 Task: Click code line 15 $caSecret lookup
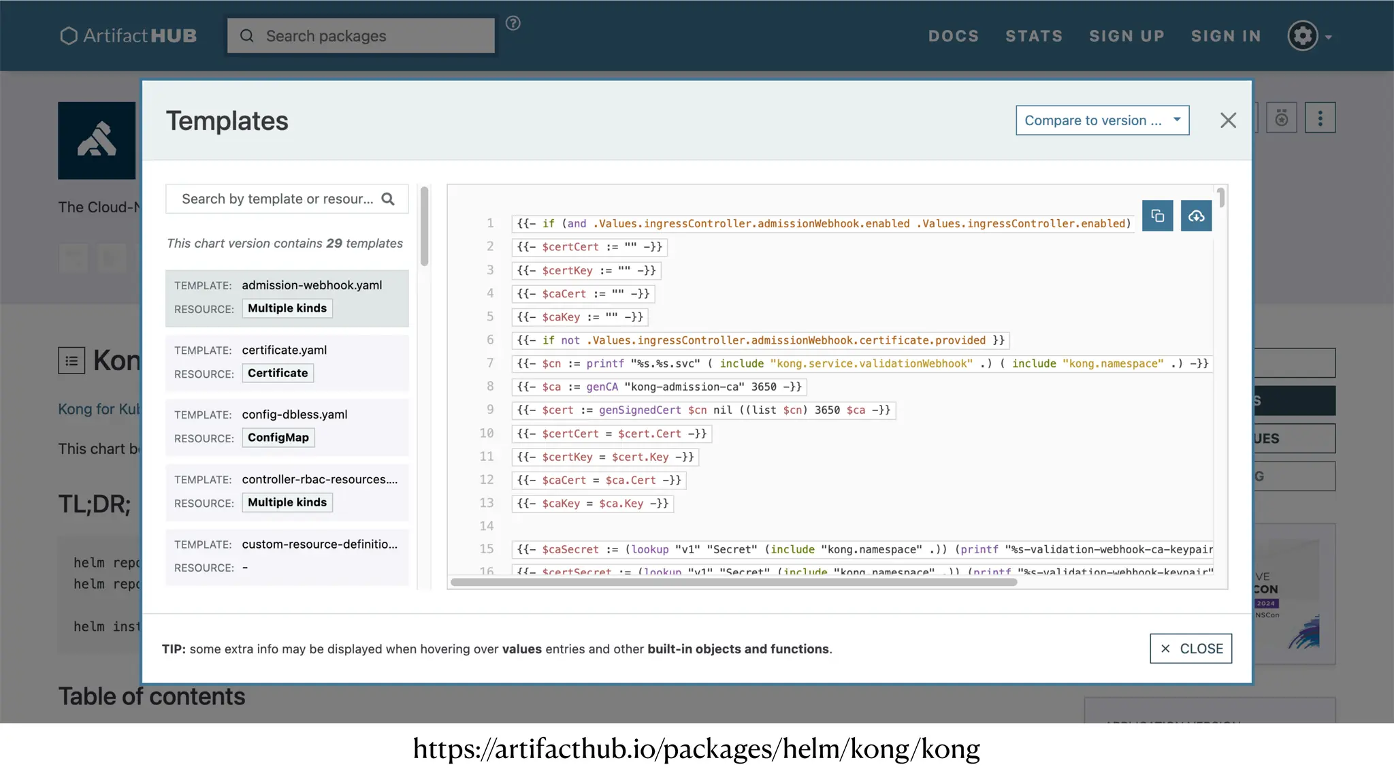[862, 549]
